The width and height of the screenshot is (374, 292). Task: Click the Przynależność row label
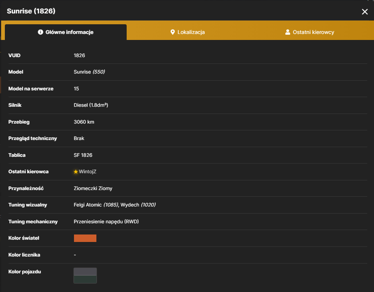26,188
